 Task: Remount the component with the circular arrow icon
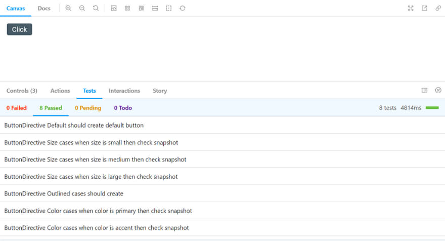pos(183,8)
